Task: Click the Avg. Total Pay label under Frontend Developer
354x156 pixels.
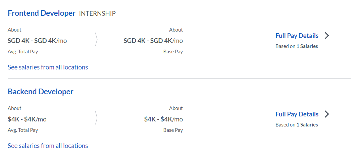Action: pyautogui.click(x=23, y=52)
